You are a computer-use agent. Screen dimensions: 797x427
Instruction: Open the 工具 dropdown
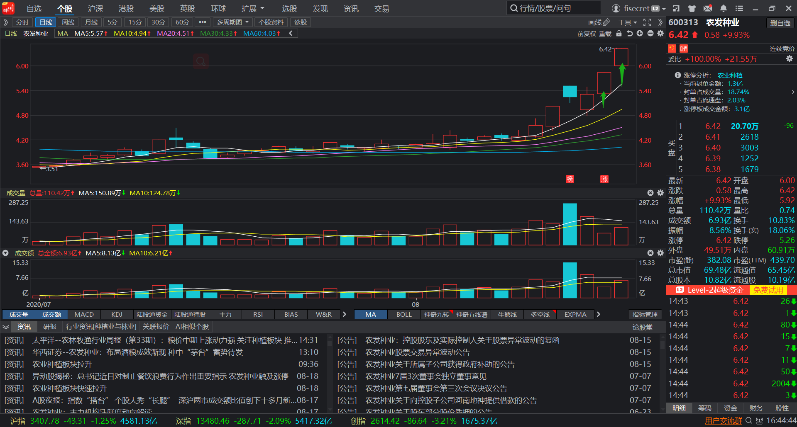coord(627,22)
